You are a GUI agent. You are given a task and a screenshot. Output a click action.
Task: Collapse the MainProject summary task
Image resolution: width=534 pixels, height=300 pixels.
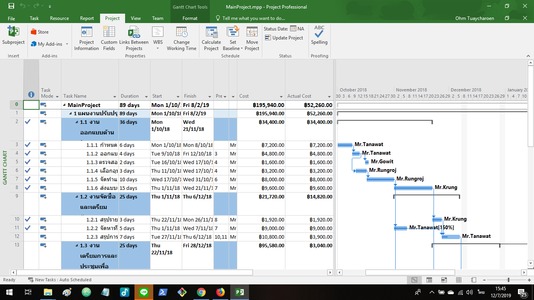coord(64,105)
